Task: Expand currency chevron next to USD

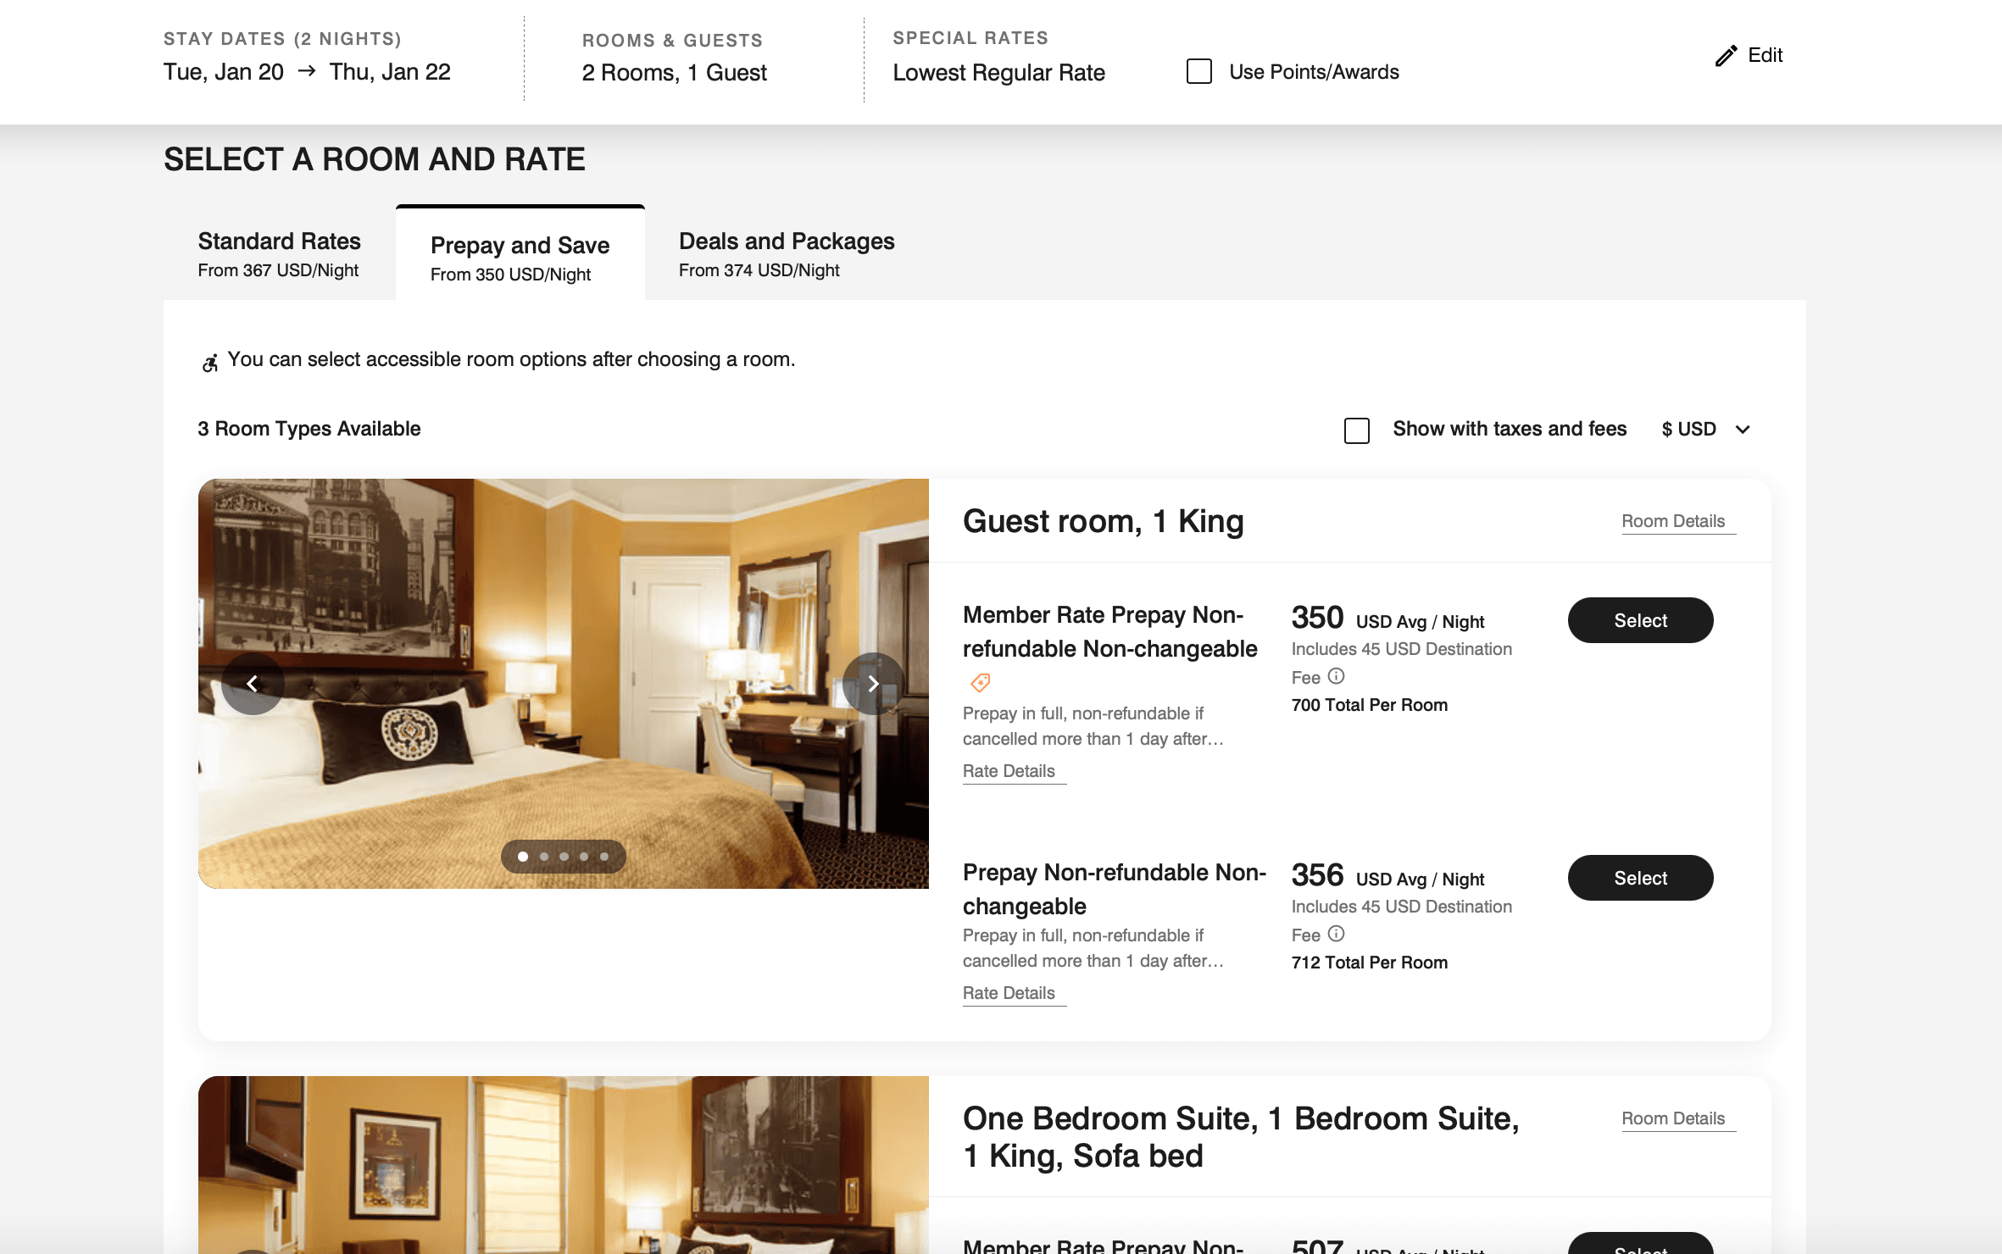Action: click(1743, 430)
